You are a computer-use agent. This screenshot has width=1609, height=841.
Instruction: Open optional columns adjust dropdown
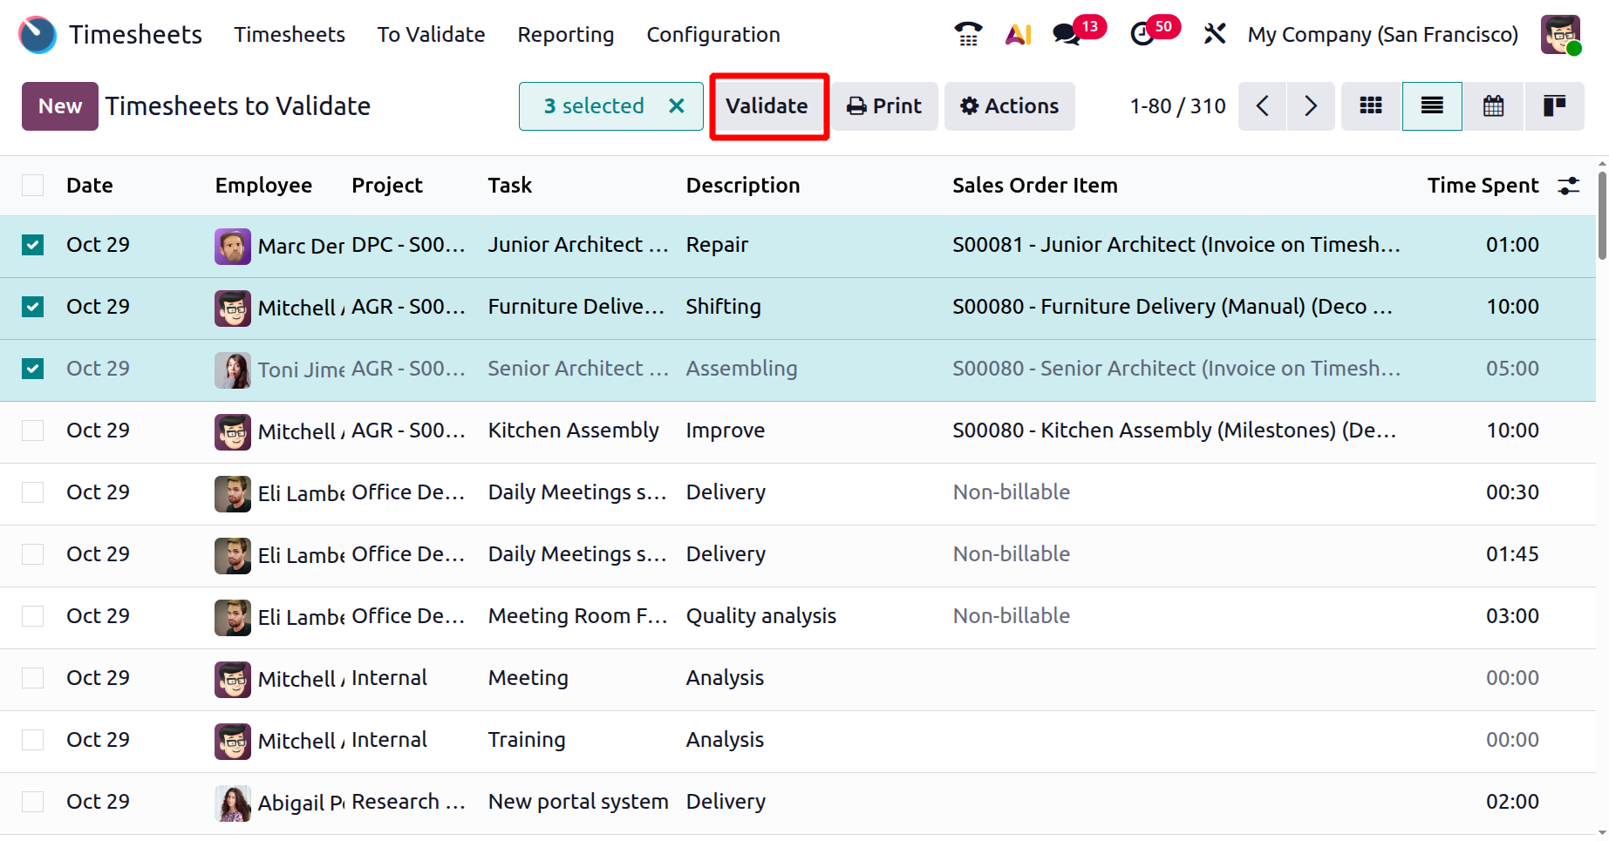pos(1568,185)
